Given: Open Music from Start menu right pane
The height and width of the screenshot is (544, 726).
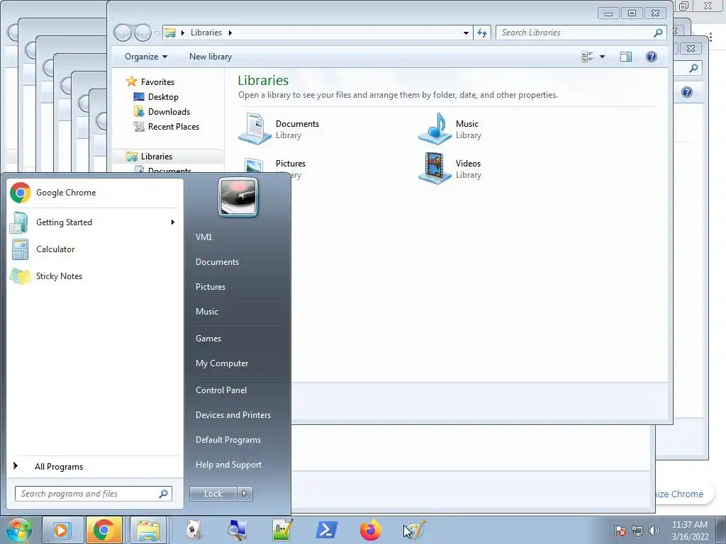Looking at the screenshot, I should (x=207, y=312).
